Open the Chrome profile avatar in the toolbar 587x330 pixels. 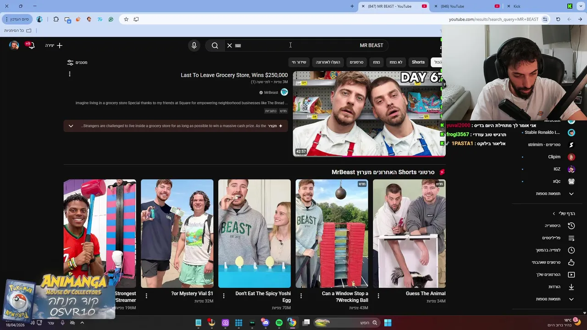pyautogui.click(x=39, y=19)
